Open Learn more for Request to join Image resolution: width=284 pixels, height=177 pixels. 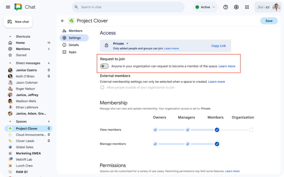[x=227, y=66]
